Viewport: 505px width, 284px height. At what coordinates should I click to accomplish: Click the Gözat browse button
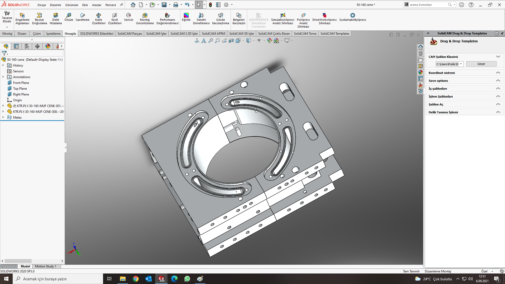481,64
